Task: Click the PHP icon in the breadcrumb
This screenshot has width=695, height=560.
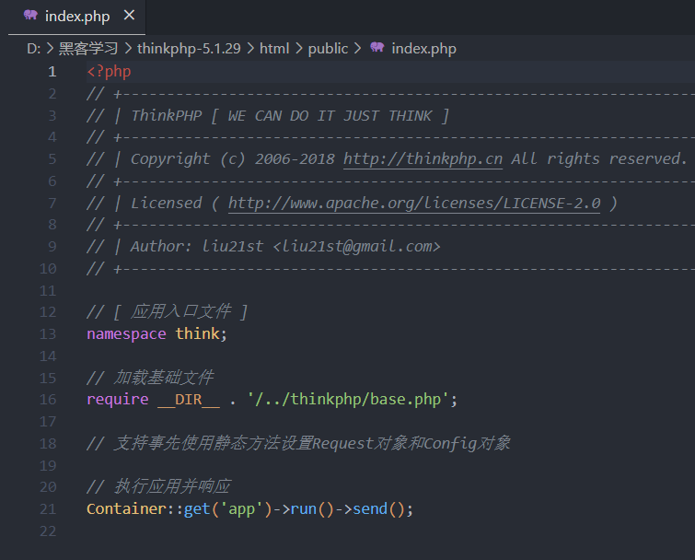Action: 376,48
